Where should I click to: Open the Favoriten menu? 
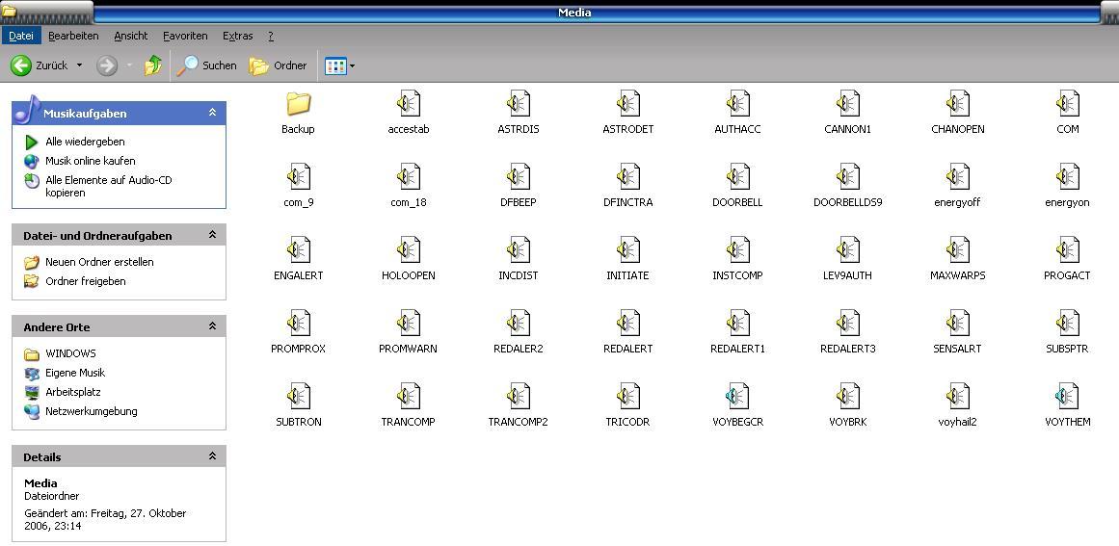click(x=185, y=36)
